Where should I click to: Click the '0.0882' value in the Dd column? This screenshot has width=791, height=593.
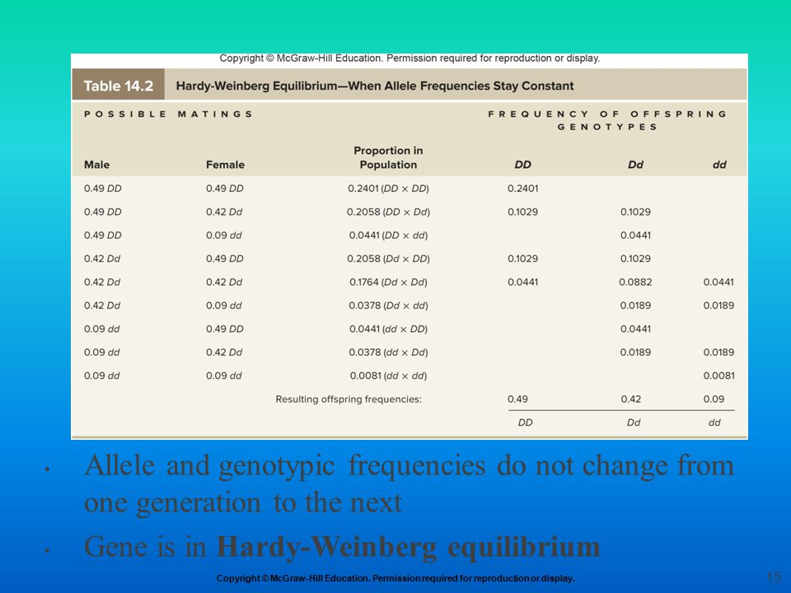click(x=635, y=282)
